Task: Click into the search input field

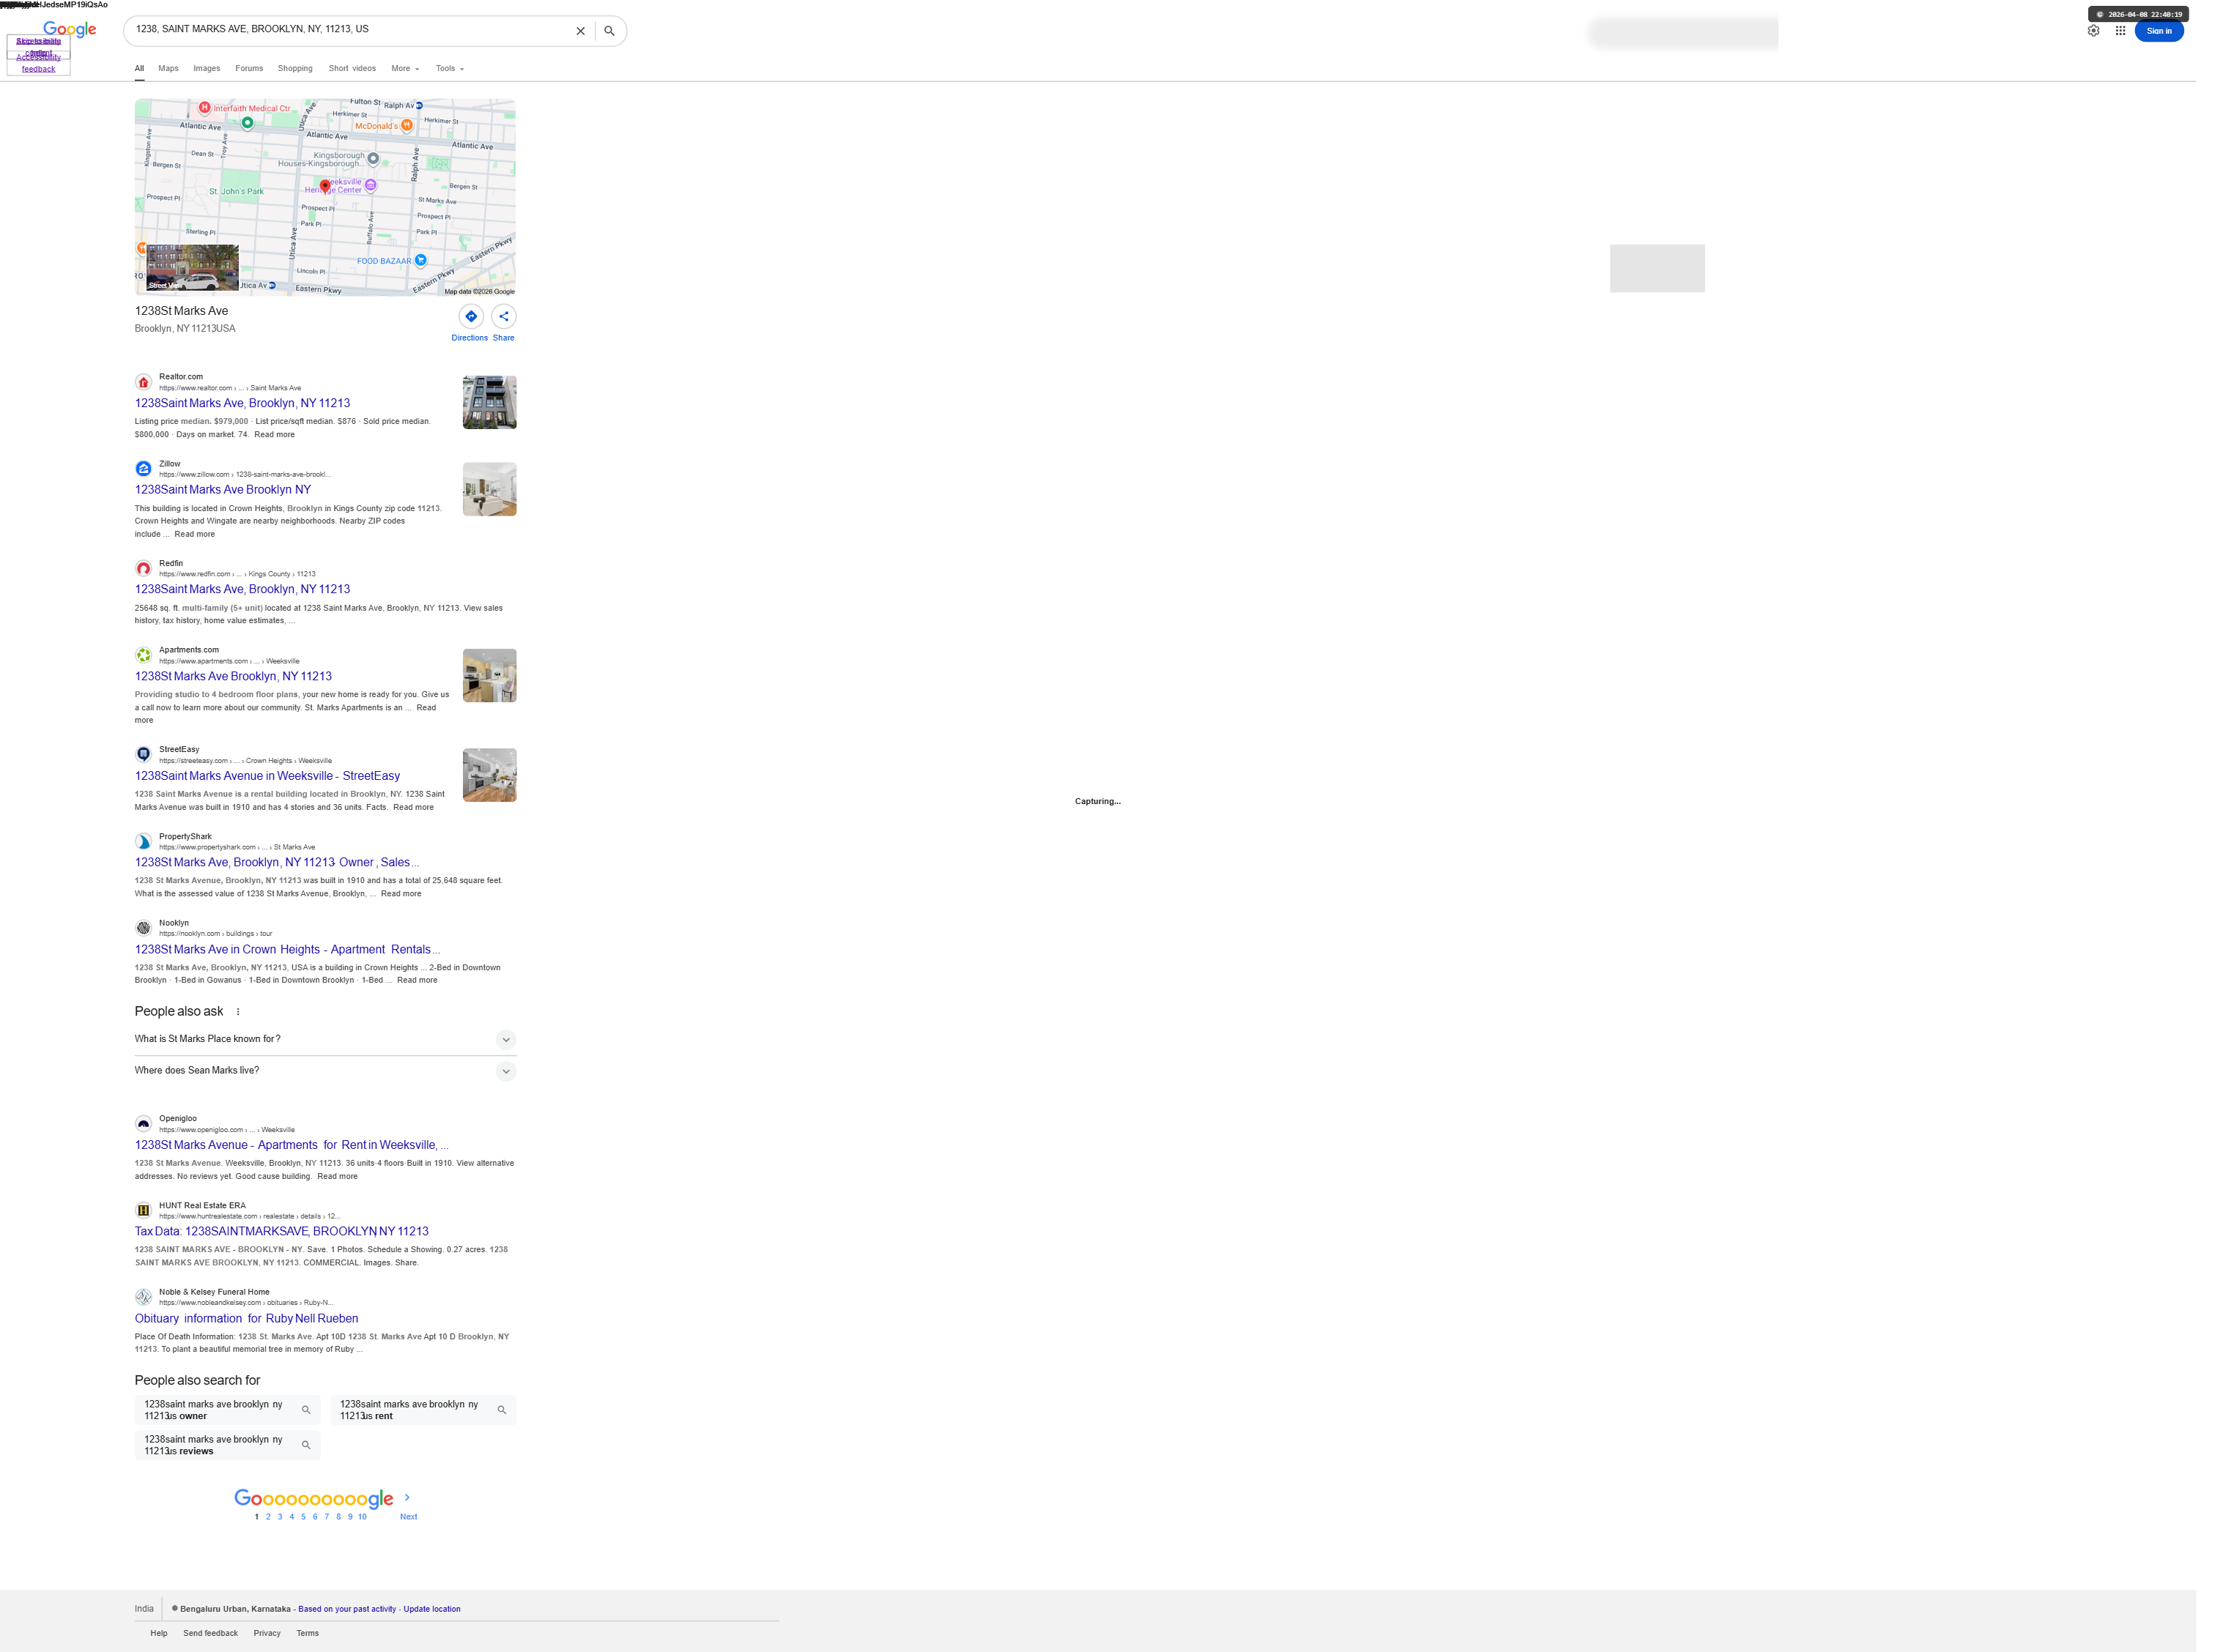Action: (x=350, y=30)
